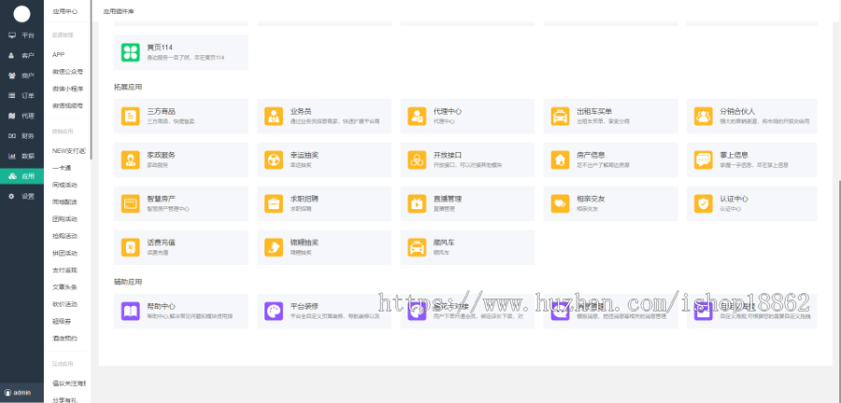Click the 订单 list icon in sidebar
This screenshot has width=841, height=403.
[12, 96]
